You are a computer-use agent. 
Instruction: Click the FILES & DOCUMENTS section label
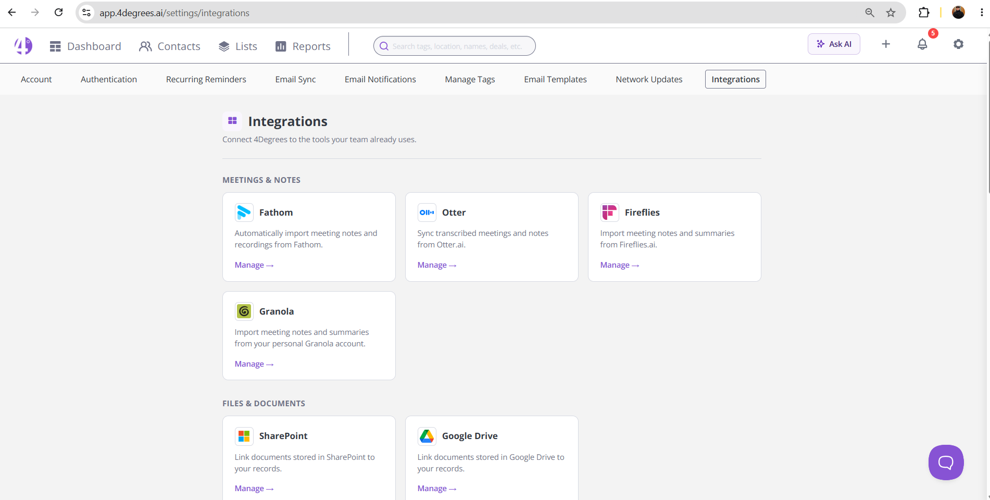264,404
